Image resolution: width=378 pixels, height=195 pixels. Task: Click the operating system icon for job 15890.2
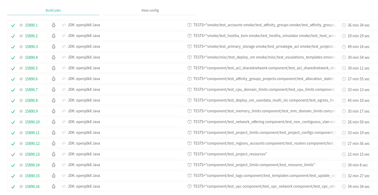(x=53, y=36)
